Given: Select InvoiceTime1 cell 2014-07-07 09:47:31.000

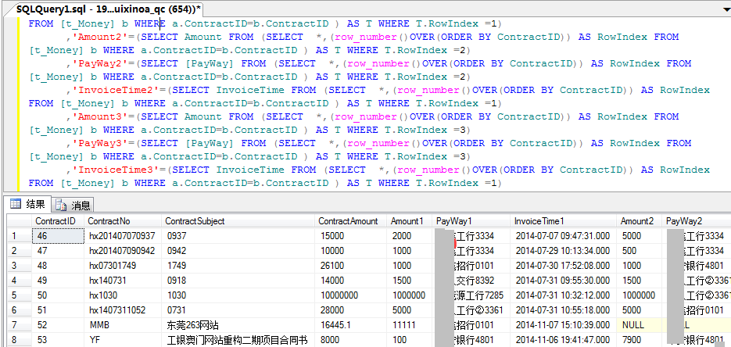Looking at the screenshot, I should tap(564, 236).
